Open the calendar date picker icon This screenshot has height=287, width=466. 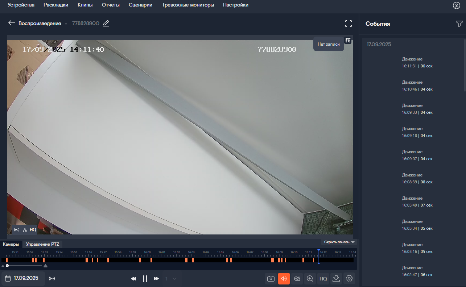tap(8, 279)
